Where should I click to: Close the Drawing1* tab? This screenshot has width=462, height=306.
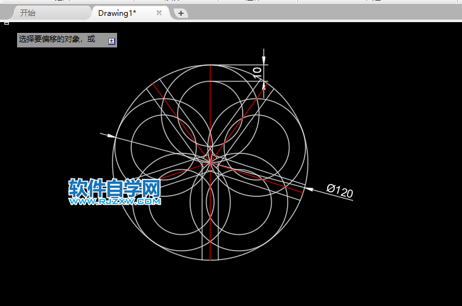pos(159,13)
